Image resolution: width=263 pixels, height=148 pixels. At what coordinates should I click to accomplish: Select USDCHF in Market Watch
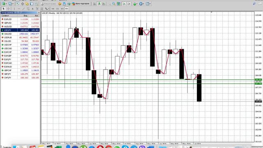click(x=20, y=45)
